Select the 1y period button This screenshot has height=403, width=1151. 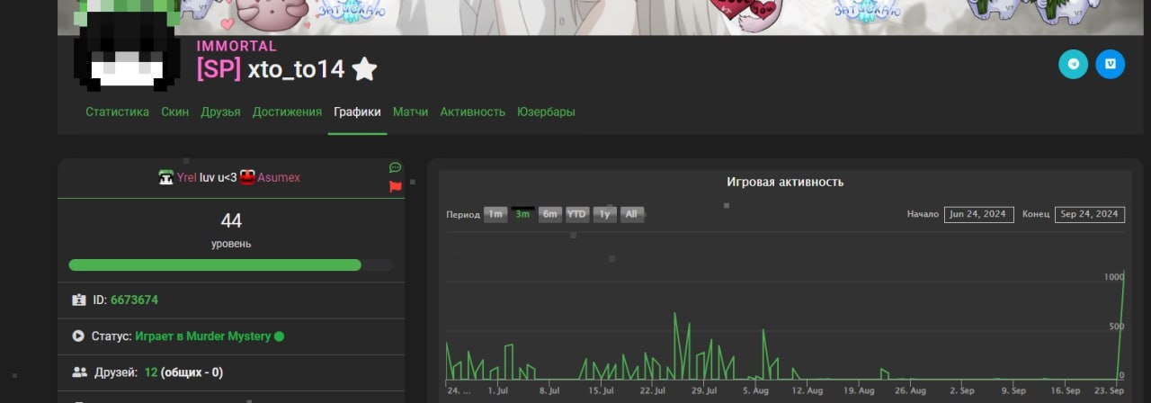coord(605,214)
